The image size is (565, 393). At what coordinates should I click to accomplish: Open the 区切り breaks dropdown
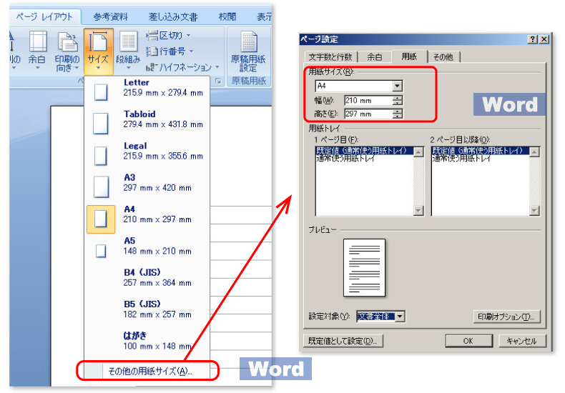pos(168,35)
